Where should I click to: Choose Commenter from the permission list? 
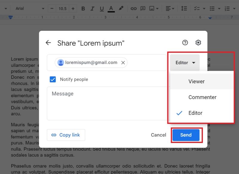pyautogui.click(x=202, y=97)
